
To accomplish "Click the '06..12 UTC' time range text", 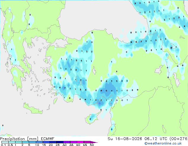I will coord(156,139).
